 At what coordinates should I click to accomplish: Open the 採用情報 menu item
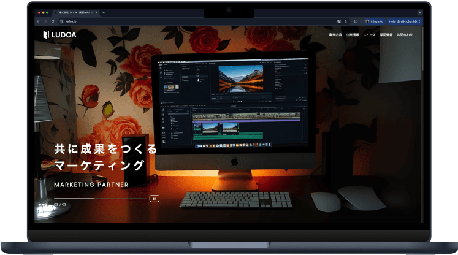pyautogui.click(x=386, y=35)
